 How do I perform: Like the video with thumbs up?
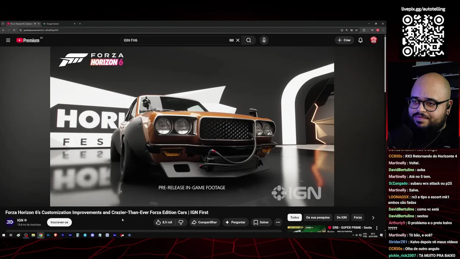tap(164, 222)
